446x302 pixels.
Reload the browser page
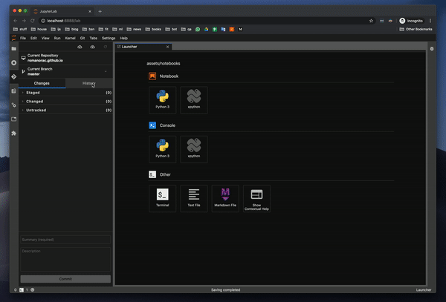click(x=33, y=21)
